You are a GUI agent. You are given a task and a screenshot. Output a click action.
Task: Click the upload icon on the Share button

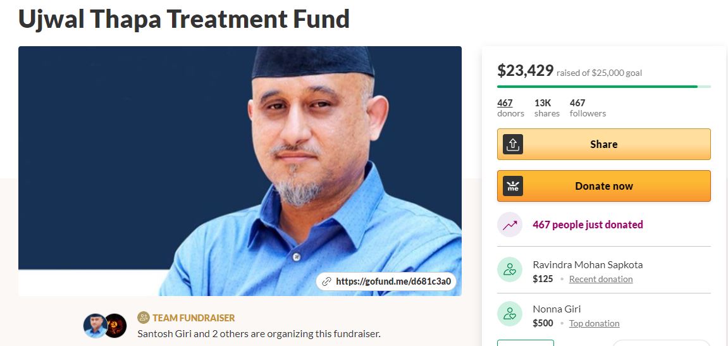(x=512, y=144)
